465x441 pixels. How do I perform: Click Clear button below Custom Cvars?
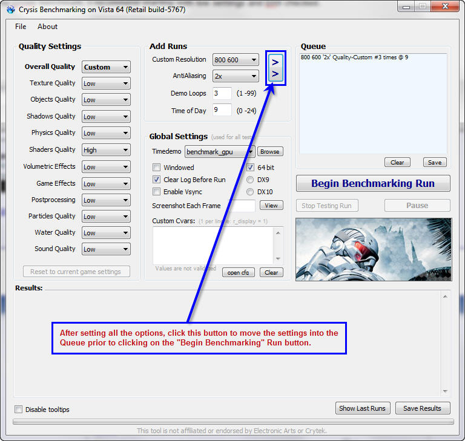271,272
